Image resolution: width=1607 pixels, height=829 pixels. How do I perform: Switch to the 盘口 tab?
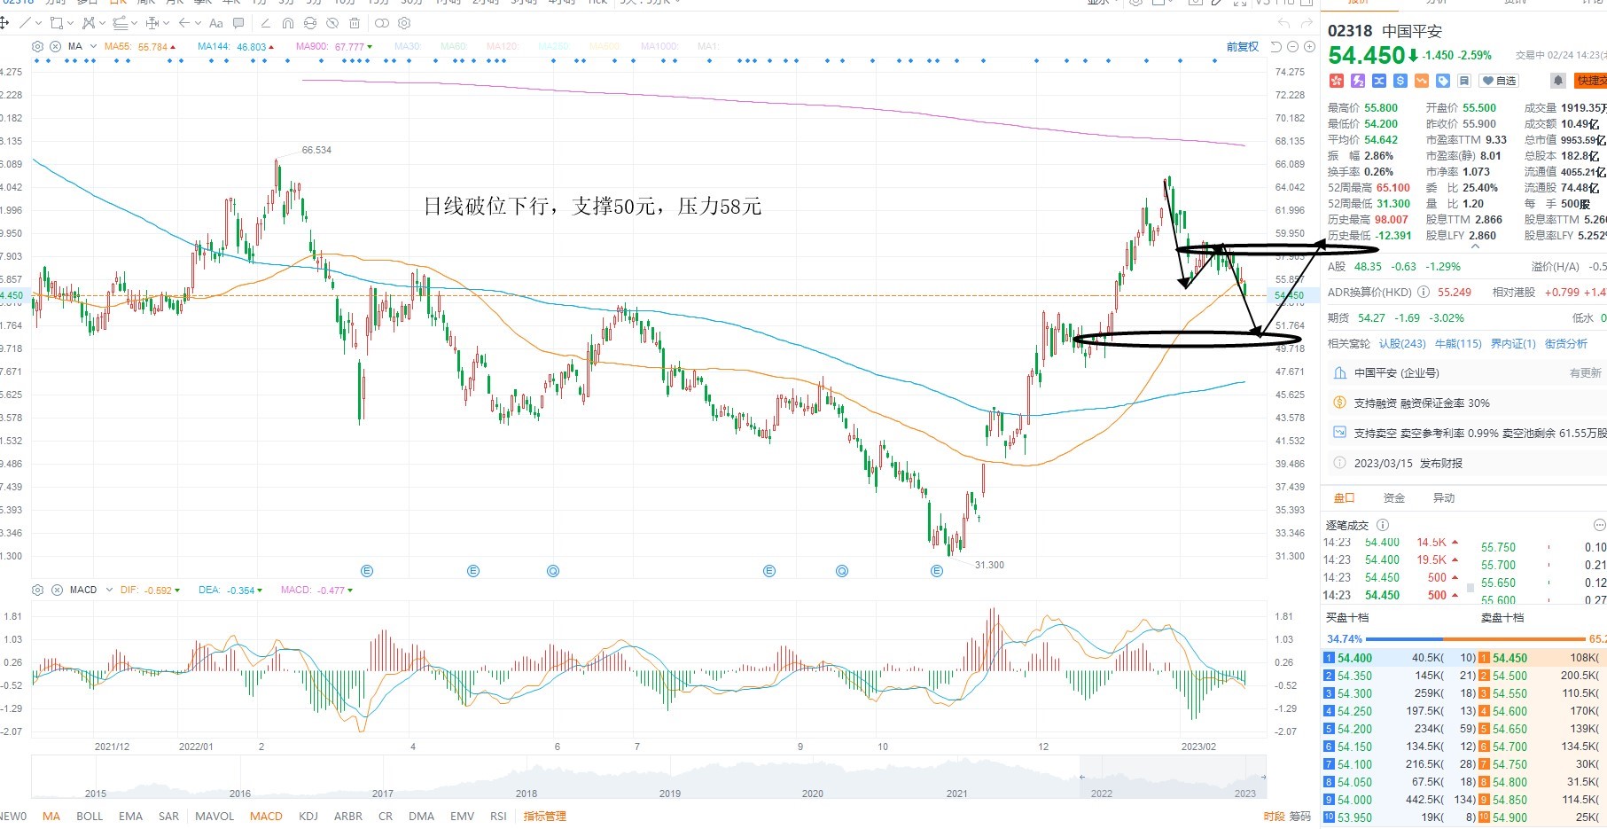[1345, 497]
